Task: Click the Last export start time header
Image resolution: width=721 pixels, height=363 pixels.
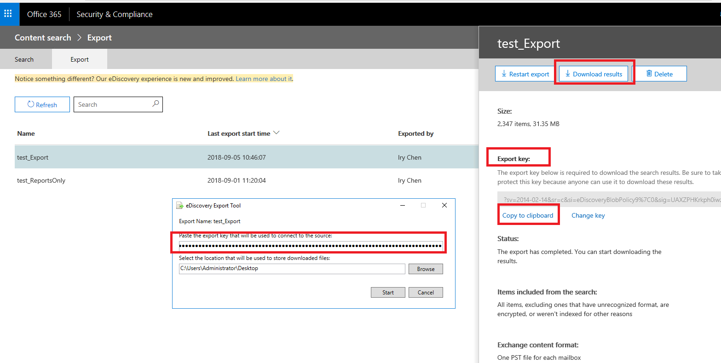Action: click(239, 133)
